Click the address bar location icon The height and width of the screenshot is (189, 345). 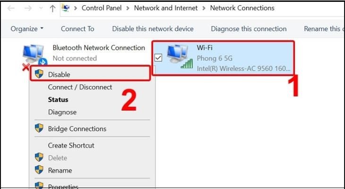coord(66,8)
